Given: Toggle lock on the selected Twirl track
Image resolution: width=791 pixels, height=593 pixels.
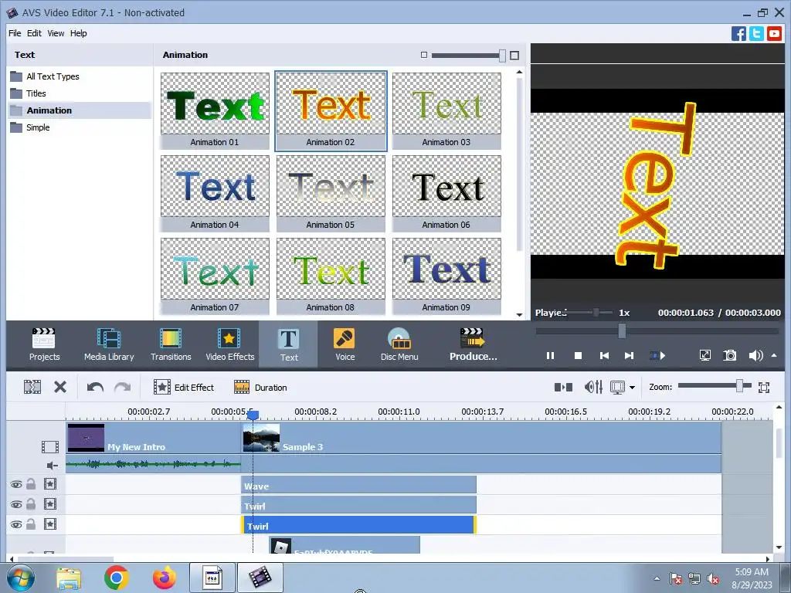Looking at the screenshot, I should coord(31,524).
